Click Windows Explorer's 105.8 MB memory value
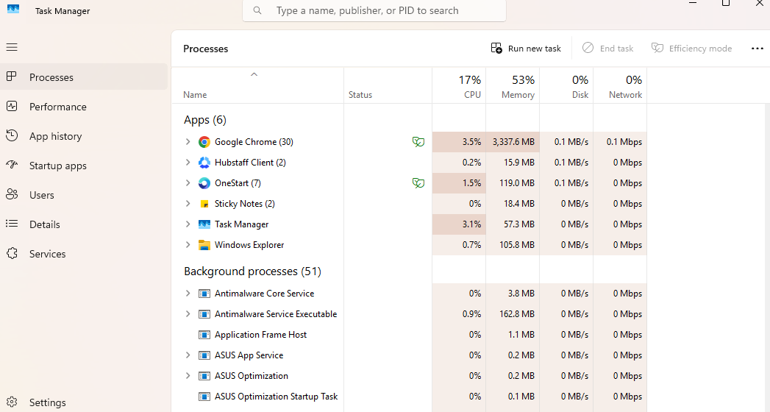Image resolution: width=770 pixels, height=412 pixels. pyautogui.click(x=516, y=245)
